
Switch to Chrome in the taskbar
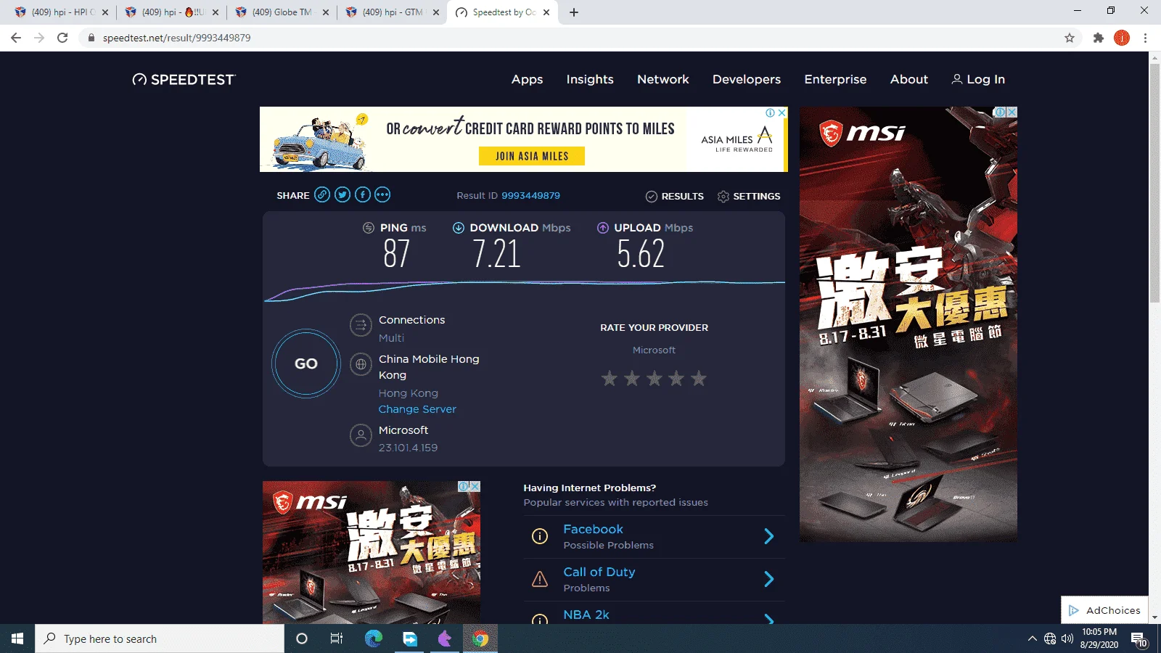[480, 638]
